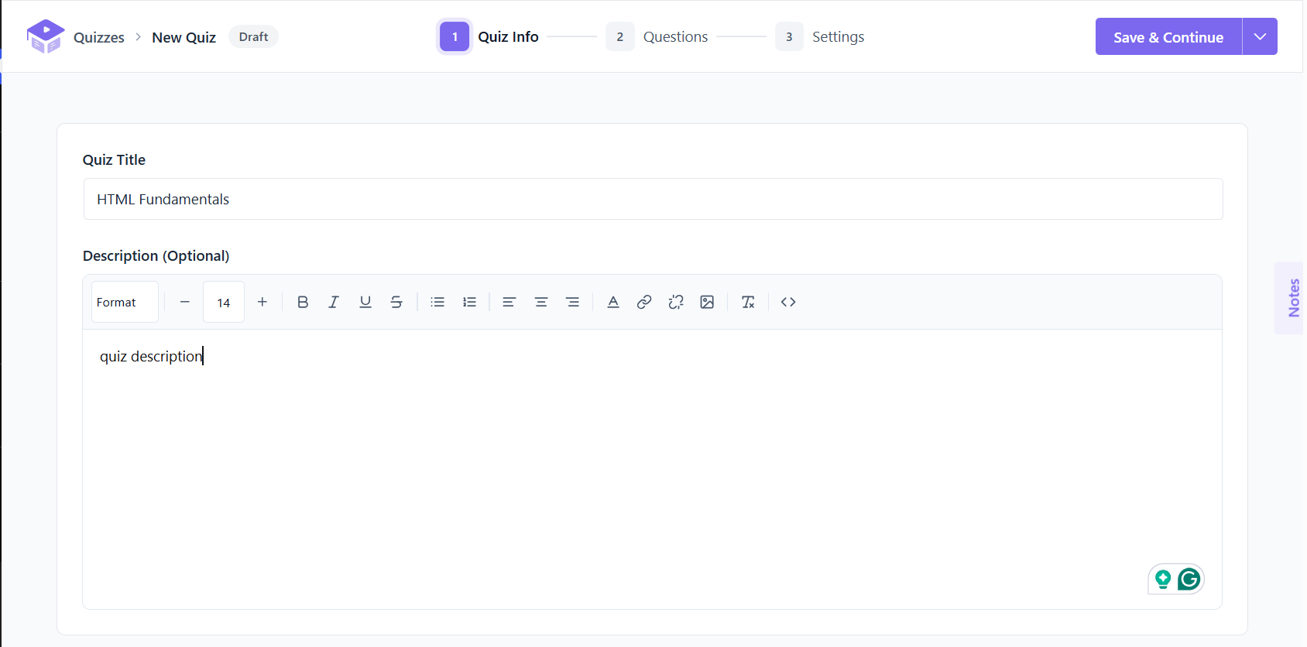Click the green lightbulb suggestion icon

tap(1163, 579)
